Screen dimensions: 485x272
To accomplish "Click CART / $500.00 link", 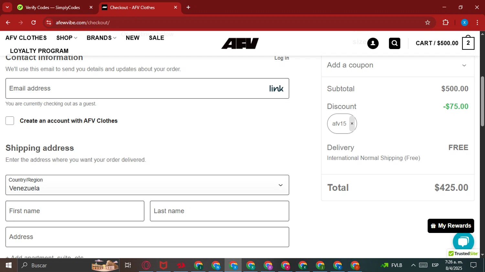I will 437,43.
